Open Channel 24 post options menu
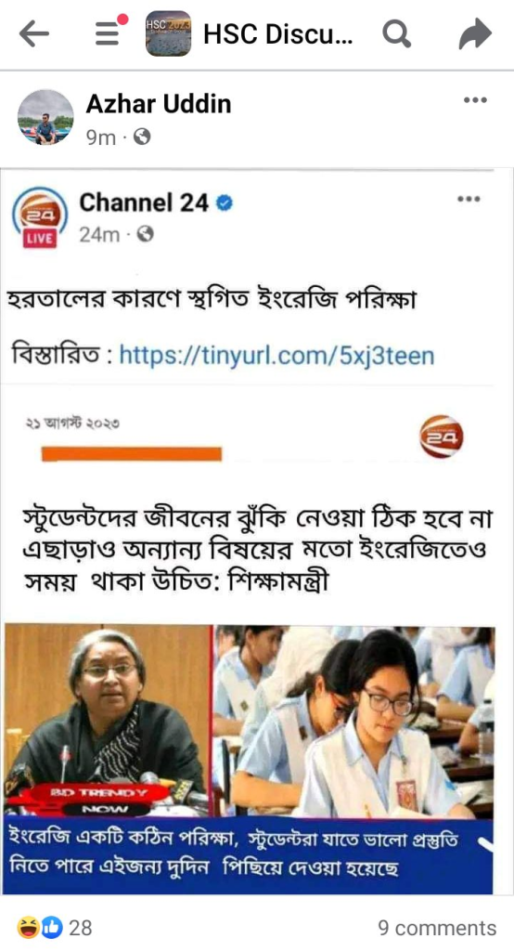This screenshot has width=514, height=951. (x=469, y=199)
